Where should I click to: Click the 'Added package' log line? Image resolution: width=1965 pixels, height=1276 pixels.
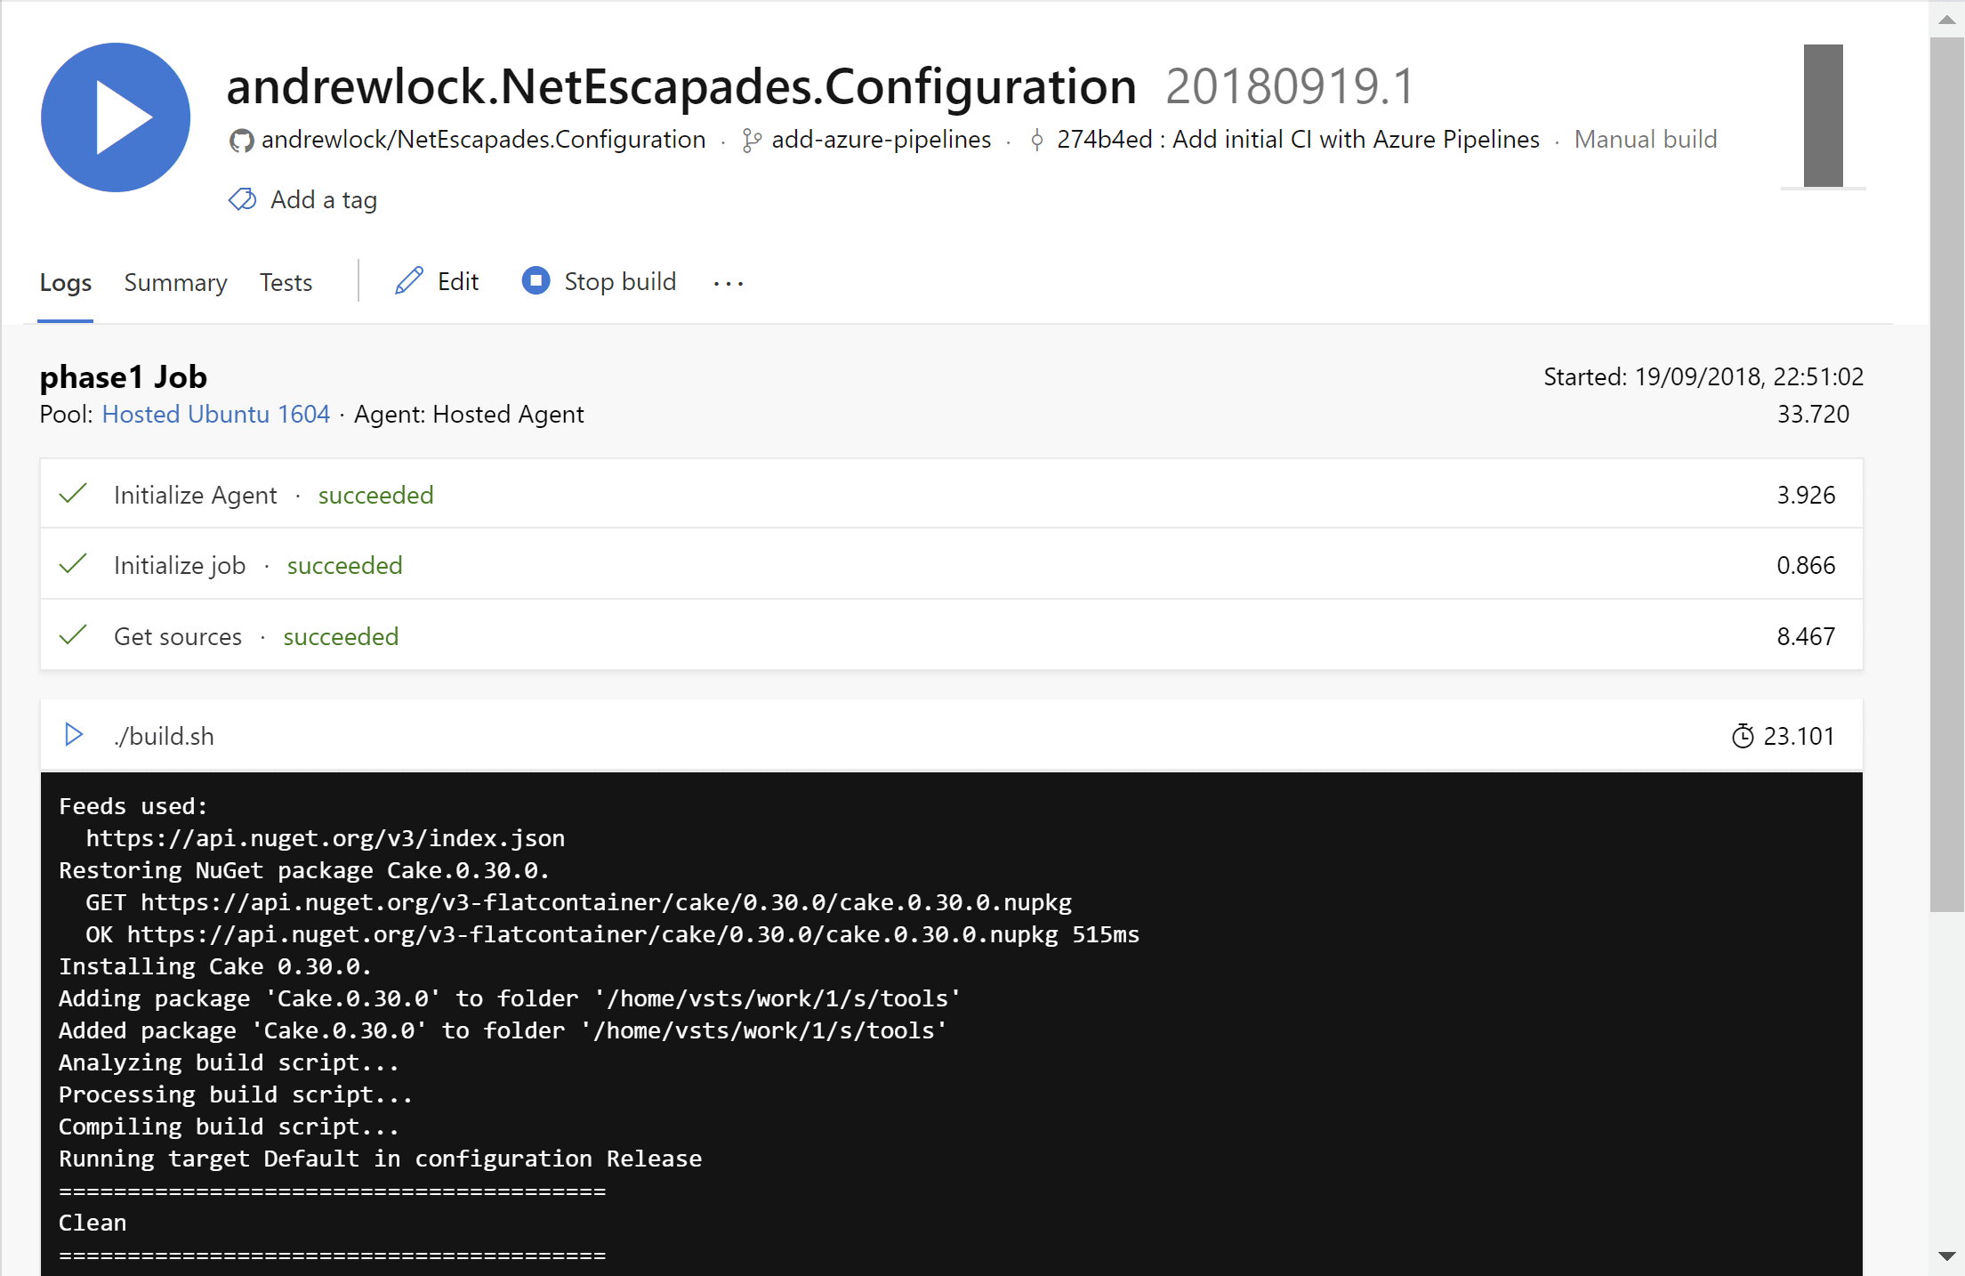(503, 1030)
